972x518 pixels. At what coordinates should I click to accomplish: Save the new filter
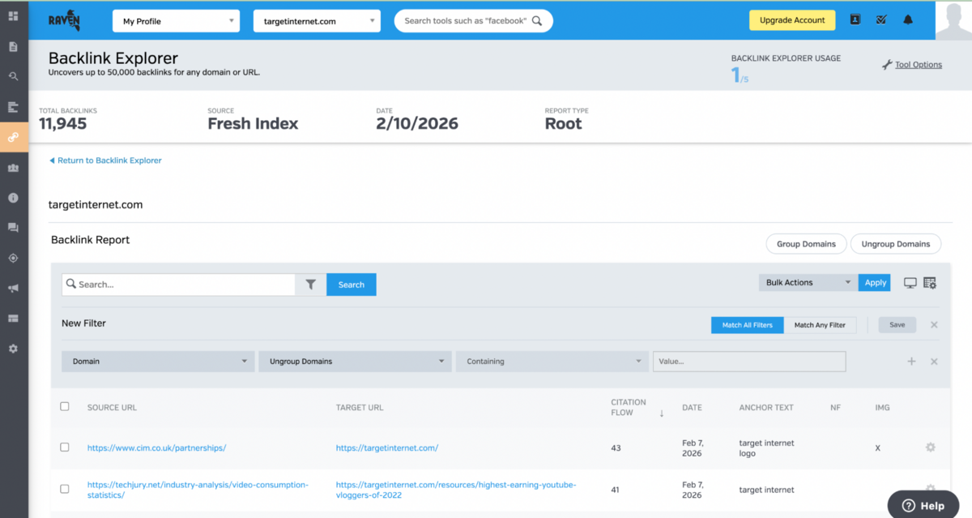pos(897,324)
